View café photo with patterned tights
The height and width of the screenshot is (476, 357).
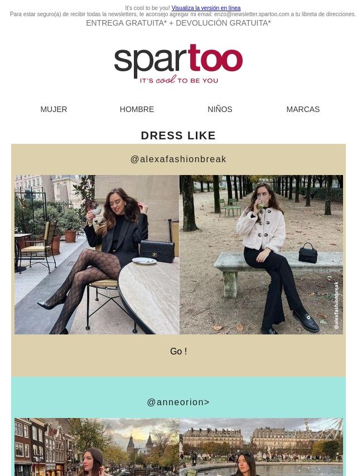[97, 254]
